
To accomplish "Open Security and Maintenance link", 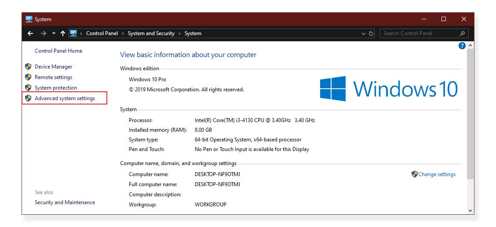I will (x=65, y=202).
